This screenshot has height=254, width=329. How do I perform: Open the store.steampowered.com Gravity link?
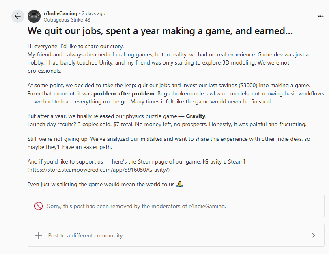pyautogui.click(x=99, y=170)
